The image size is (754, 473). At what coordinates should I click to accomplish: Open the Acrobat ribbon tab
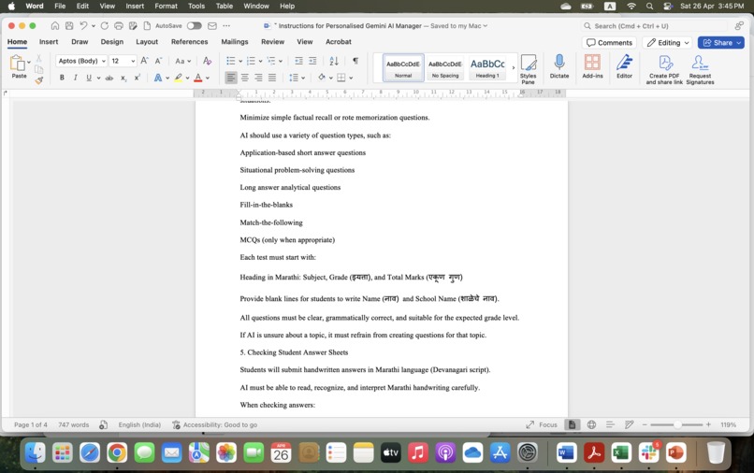pos(339,42)
